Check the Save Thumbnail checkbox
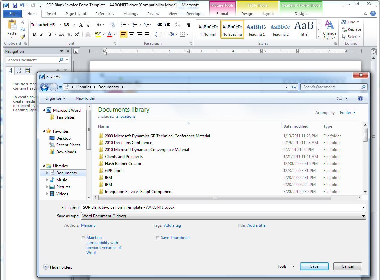This screenshot has height=280, width=380. coord(158,238)
